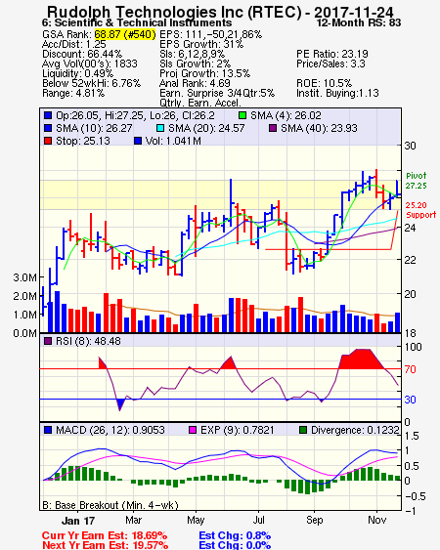Click the Curr Yr Earn Est: 18.69% text
The image size is (440, 550).
point(105,536)
